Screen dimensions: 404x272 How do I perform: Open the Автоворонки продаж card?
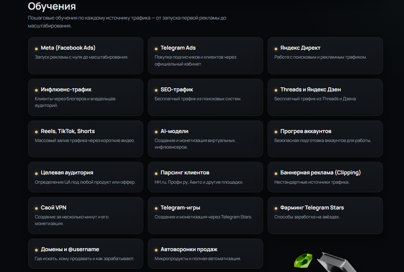(x=205, y=253)
